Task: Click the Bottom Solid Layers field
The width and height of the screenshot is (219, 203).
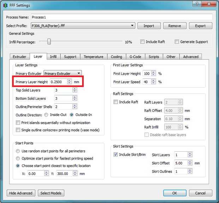Action: point(64,98)
